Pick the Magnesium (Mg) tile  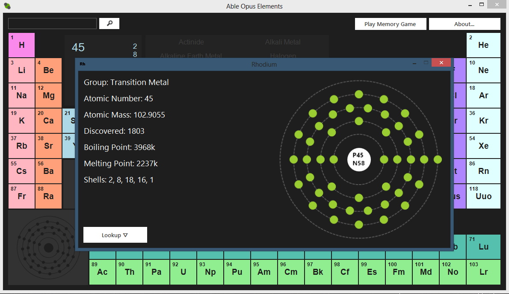(48, 96)
